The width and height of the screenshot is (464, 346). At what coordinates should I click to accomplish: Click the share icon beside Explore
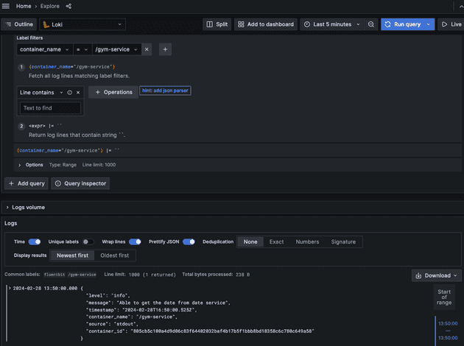[68, 6]
